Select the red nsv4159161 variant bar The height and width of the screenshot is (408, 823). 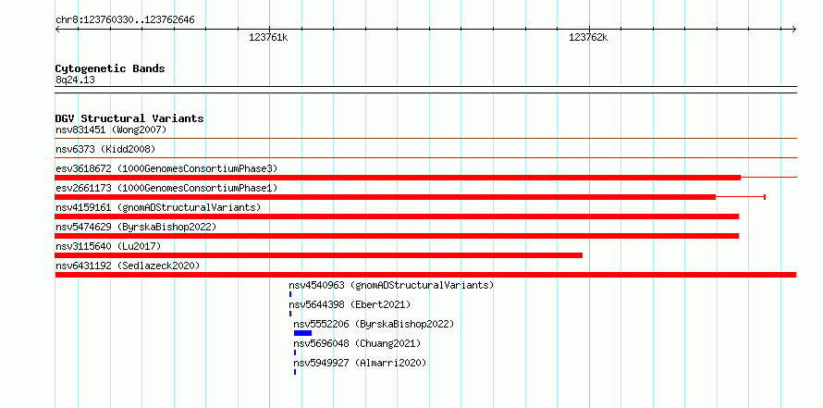[397, 216]
